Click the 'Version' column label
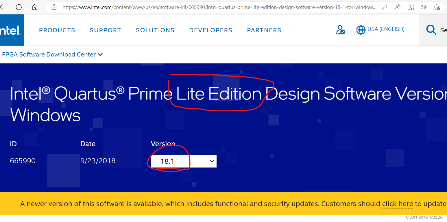 click(x=163, y=144)
